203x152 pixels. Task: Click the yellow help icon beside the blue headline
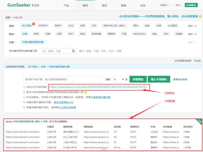pos(200,16)
